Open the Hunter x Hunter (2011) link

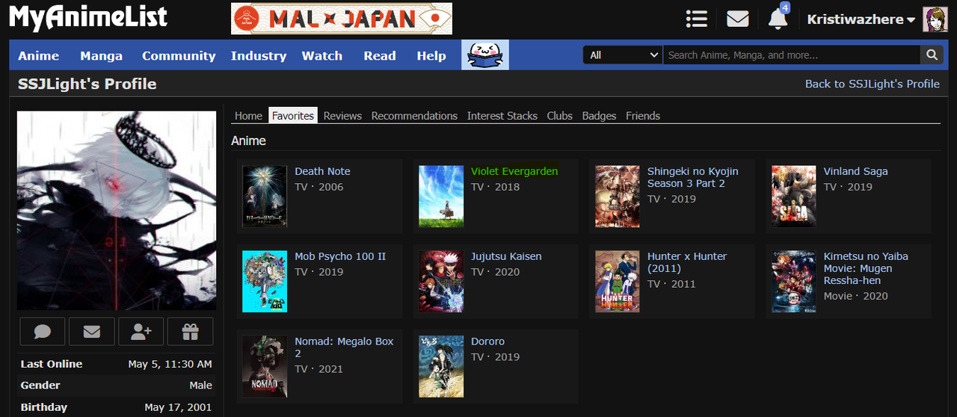687,262
